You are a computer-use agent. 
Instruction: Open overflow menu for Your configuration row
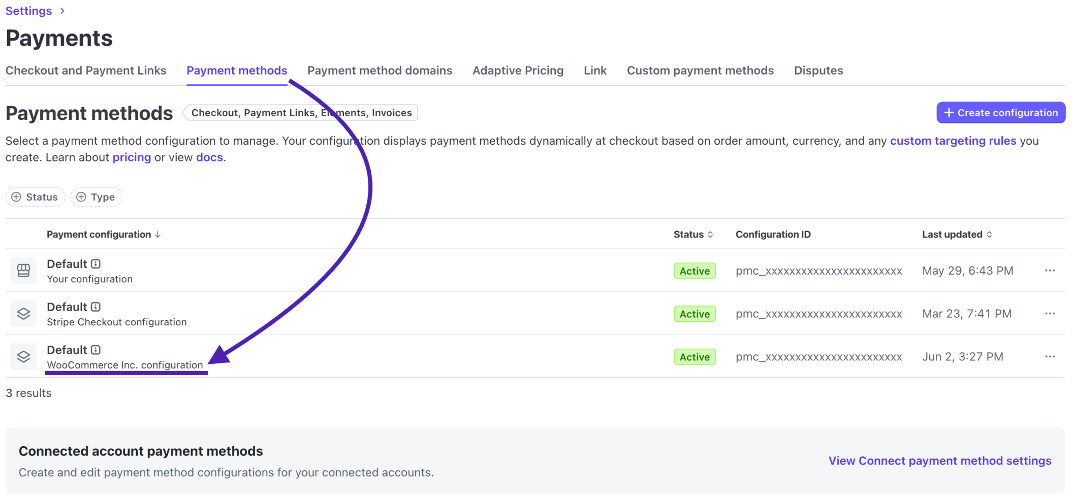[x=1049, y=271]
